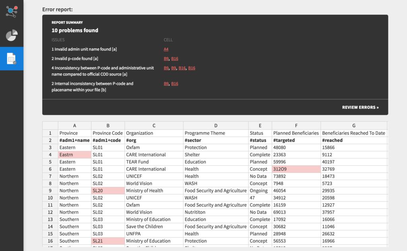The width and height of the screenshot is (407, 251).
Task: Click the '#sector' hashtag cell
Action: [215, 140]
